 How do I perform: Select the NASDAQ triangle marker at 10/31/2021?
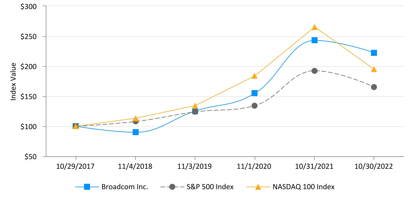pyautogui.click(x=314, y=27)
